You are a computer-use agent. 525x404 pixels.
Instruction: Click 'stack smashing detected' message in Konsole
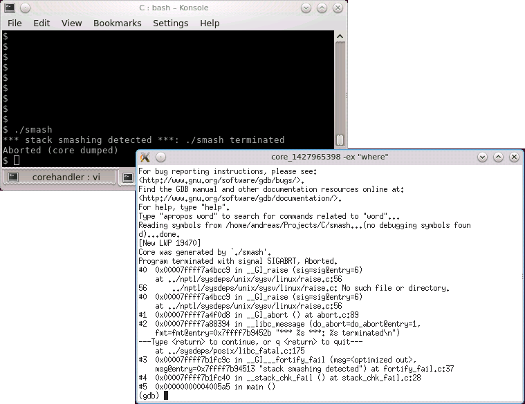coord(144,140)
